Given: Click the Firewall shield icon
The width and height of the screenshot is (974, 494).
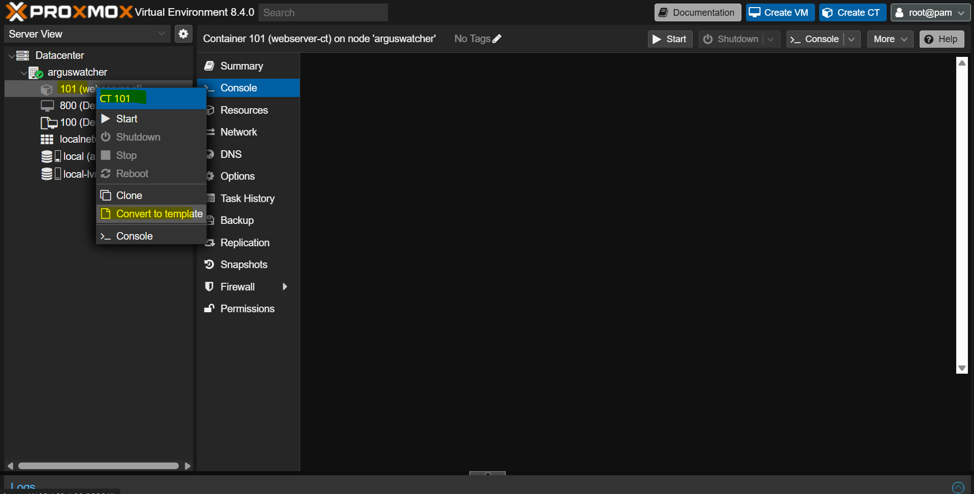Looking at the screenshot, I should pyautogui.click(x=209, y=287).
